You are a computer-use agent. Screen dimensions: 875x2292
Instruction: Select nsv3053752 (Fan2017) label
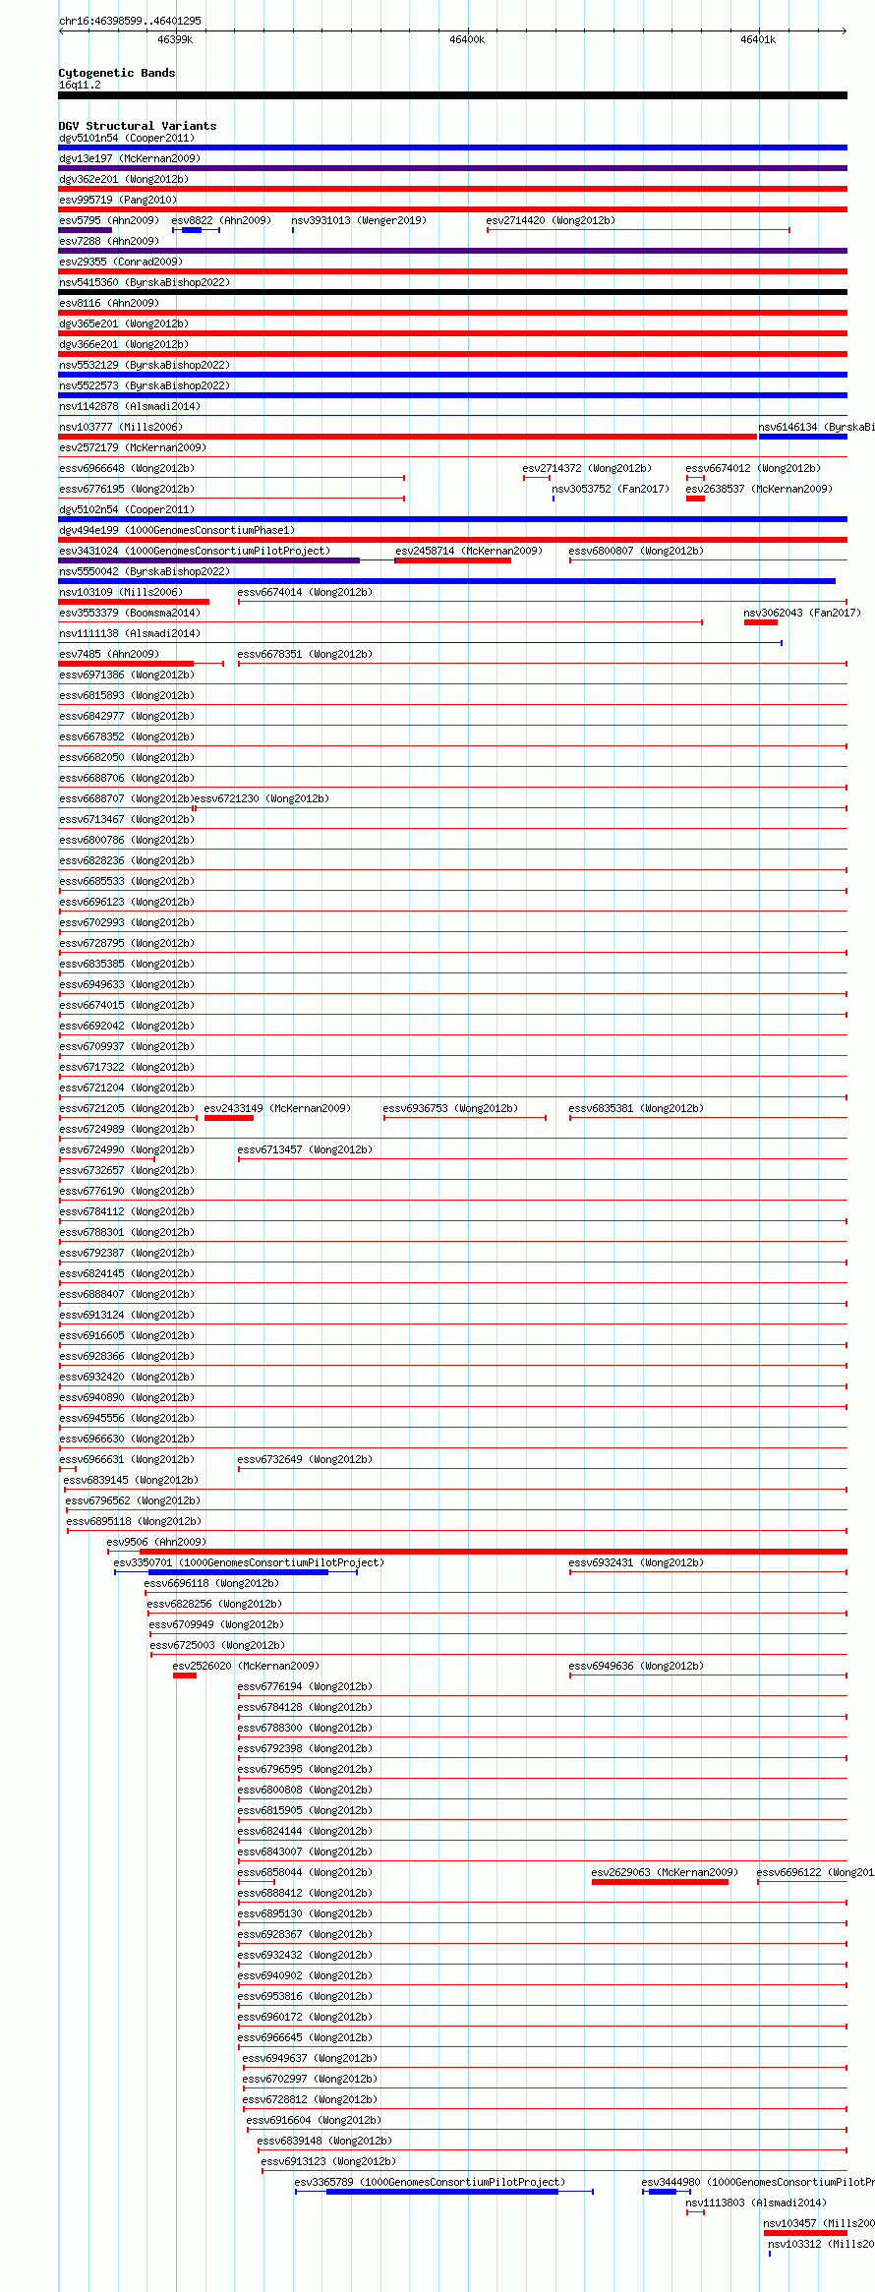611,489
